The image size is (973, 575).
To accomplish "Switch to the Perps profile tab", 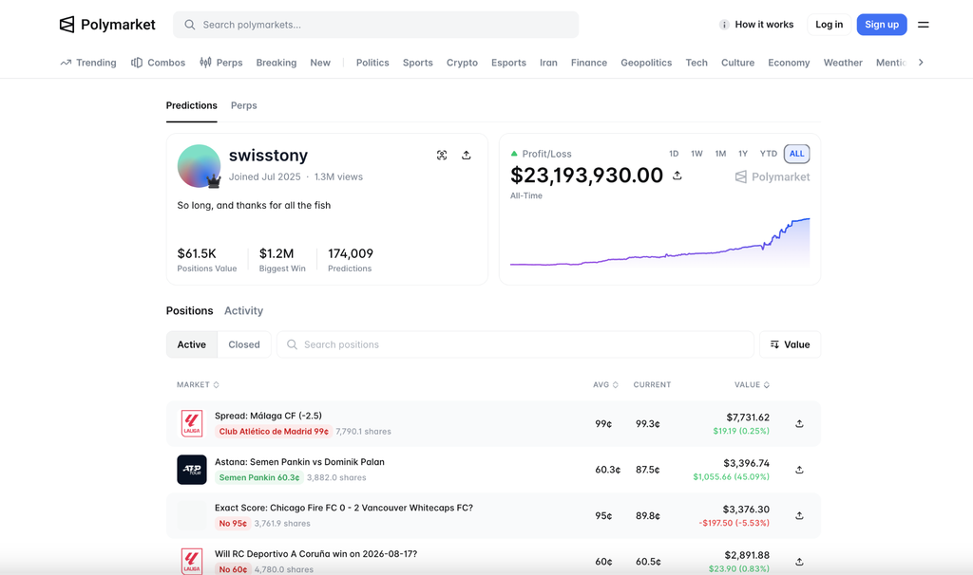I will point(244,105).
